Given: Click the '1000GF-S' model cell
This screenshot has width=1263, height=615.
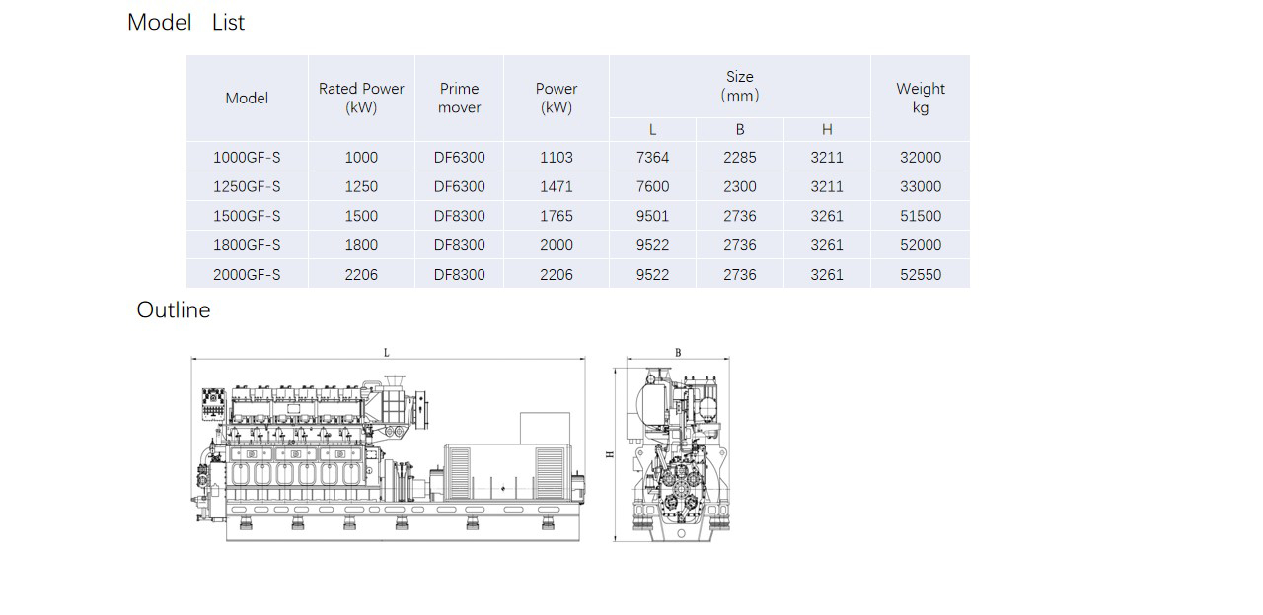Looking at the screenshot, I should pyautogui.click(x=247, y=157).
